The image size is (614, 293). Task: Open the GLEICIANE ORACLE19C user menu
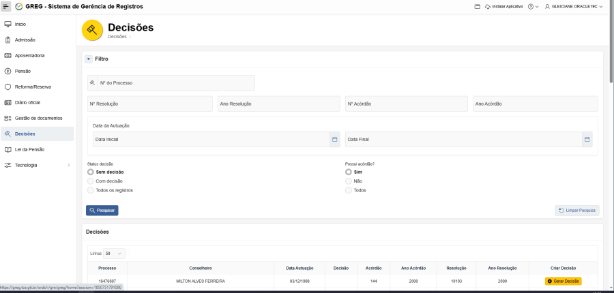[574, 6]
